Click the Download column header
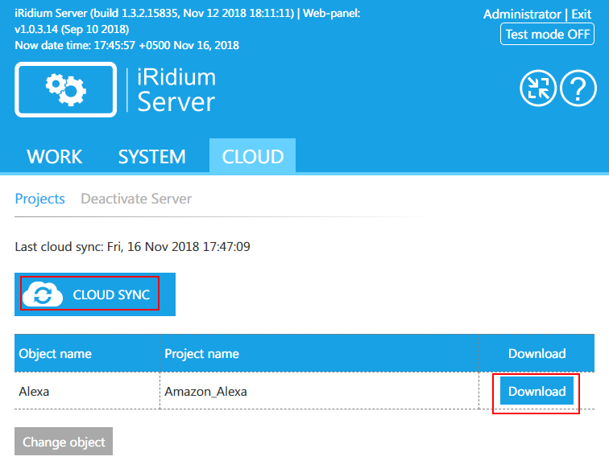 (x=536, y=353)
